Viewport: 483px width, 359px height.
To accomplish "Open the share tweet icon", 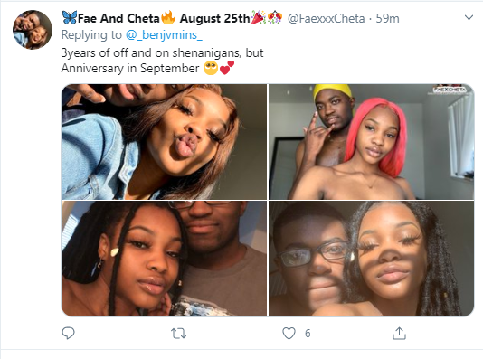I will click(x=399, y=333).
